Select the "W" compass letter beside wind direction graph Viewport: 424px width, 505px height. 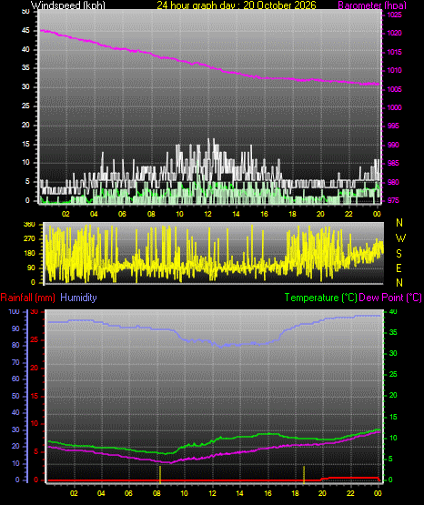pos(400,238)
